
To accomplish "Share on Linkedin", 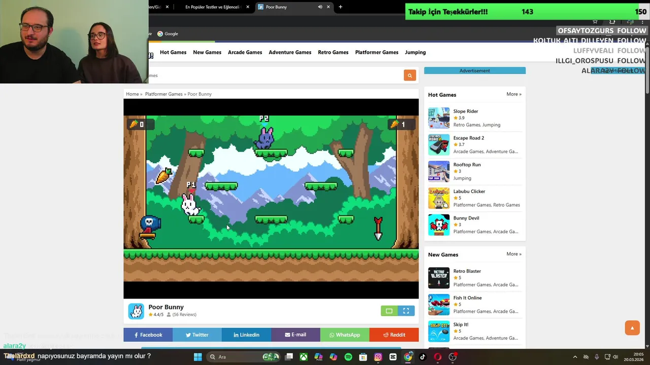I will 246,335.
